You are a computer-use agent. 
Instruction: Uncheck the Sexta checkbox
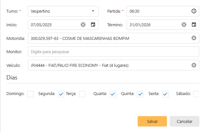(165, 94)
